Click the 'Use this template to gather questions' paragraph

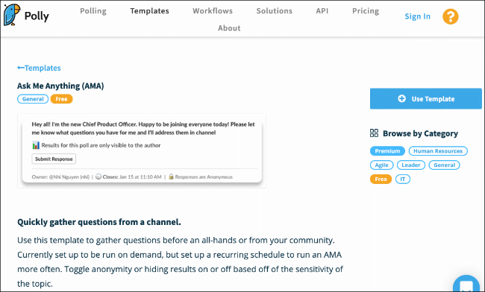181,261
